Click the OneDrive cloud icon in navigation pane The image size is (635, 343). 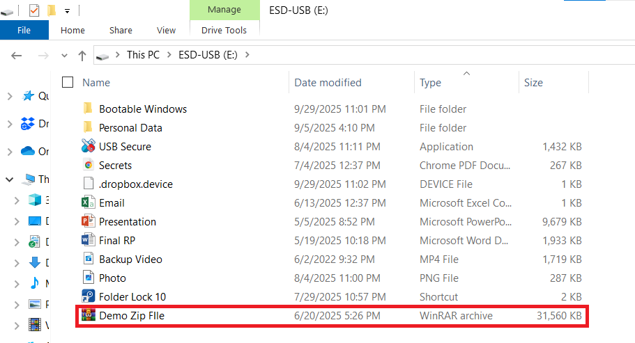pos(28,151)
